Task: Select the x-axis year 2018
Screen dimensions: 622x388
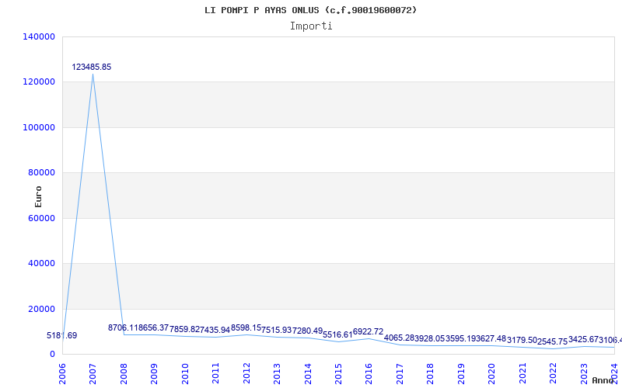Action: (431, 373)
